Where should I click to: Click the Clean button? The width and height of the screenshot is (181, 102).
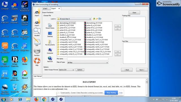click(x=134, y=12)
